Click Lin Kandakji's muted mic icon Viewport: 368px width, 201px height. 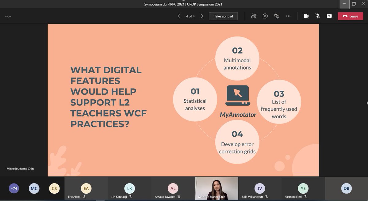tap(130, 197)
